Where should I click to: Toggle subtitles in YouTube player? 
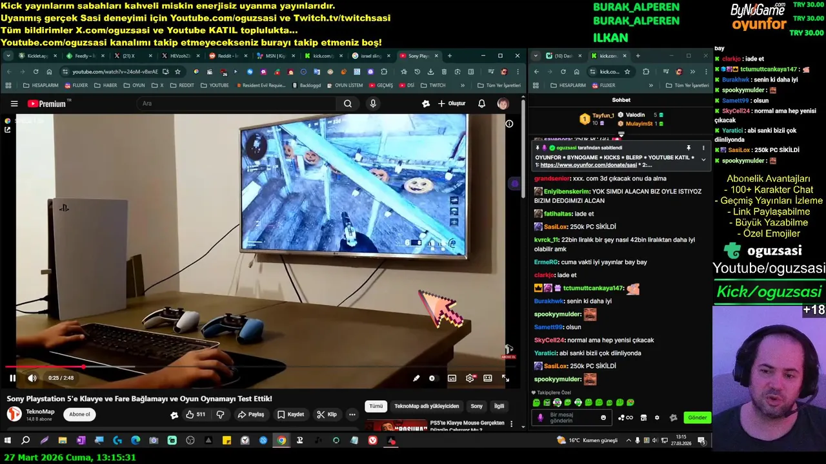pos(452,378)
